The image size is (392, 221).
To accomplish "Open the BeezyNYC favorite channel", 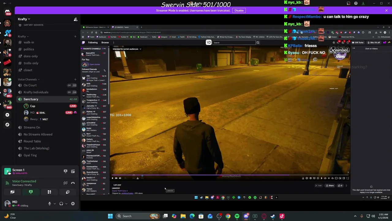I will 94,54.
